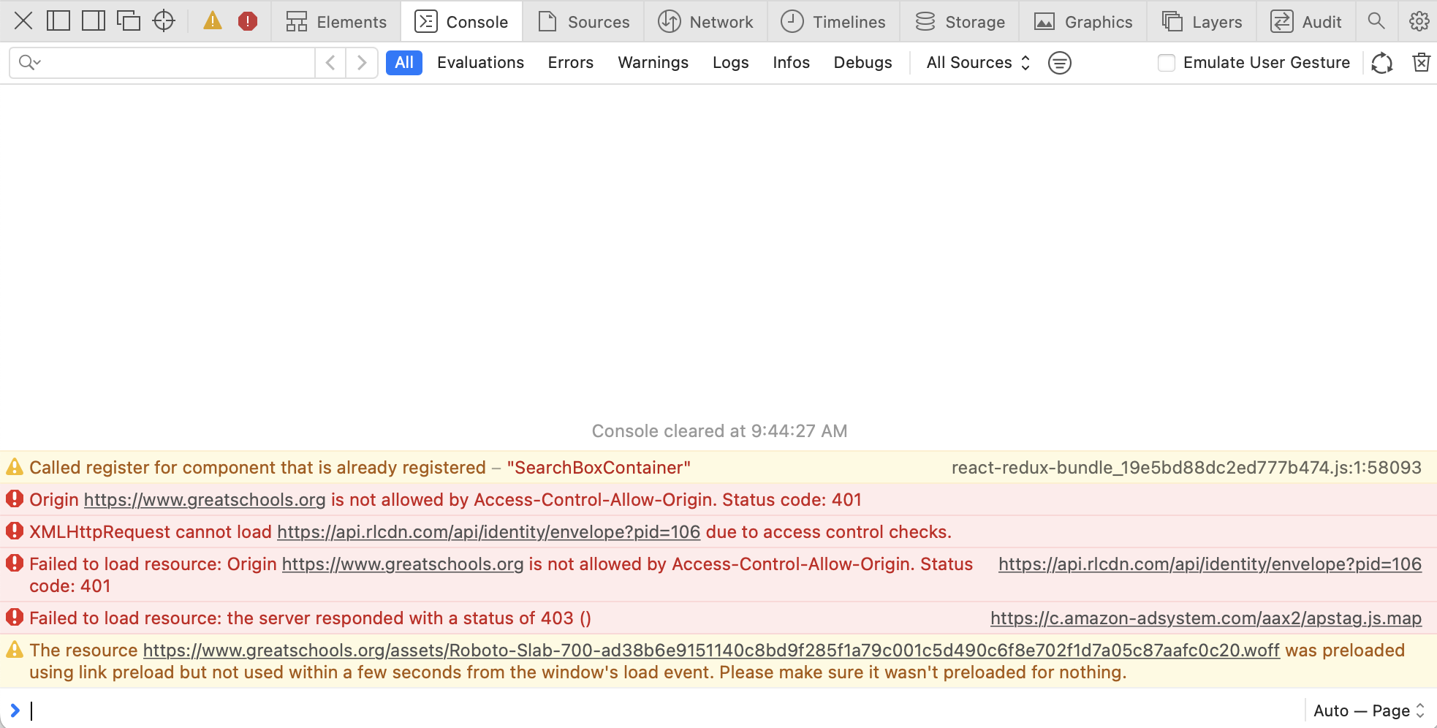
Task: Open the Audit tab
Action: point(1306,22)
